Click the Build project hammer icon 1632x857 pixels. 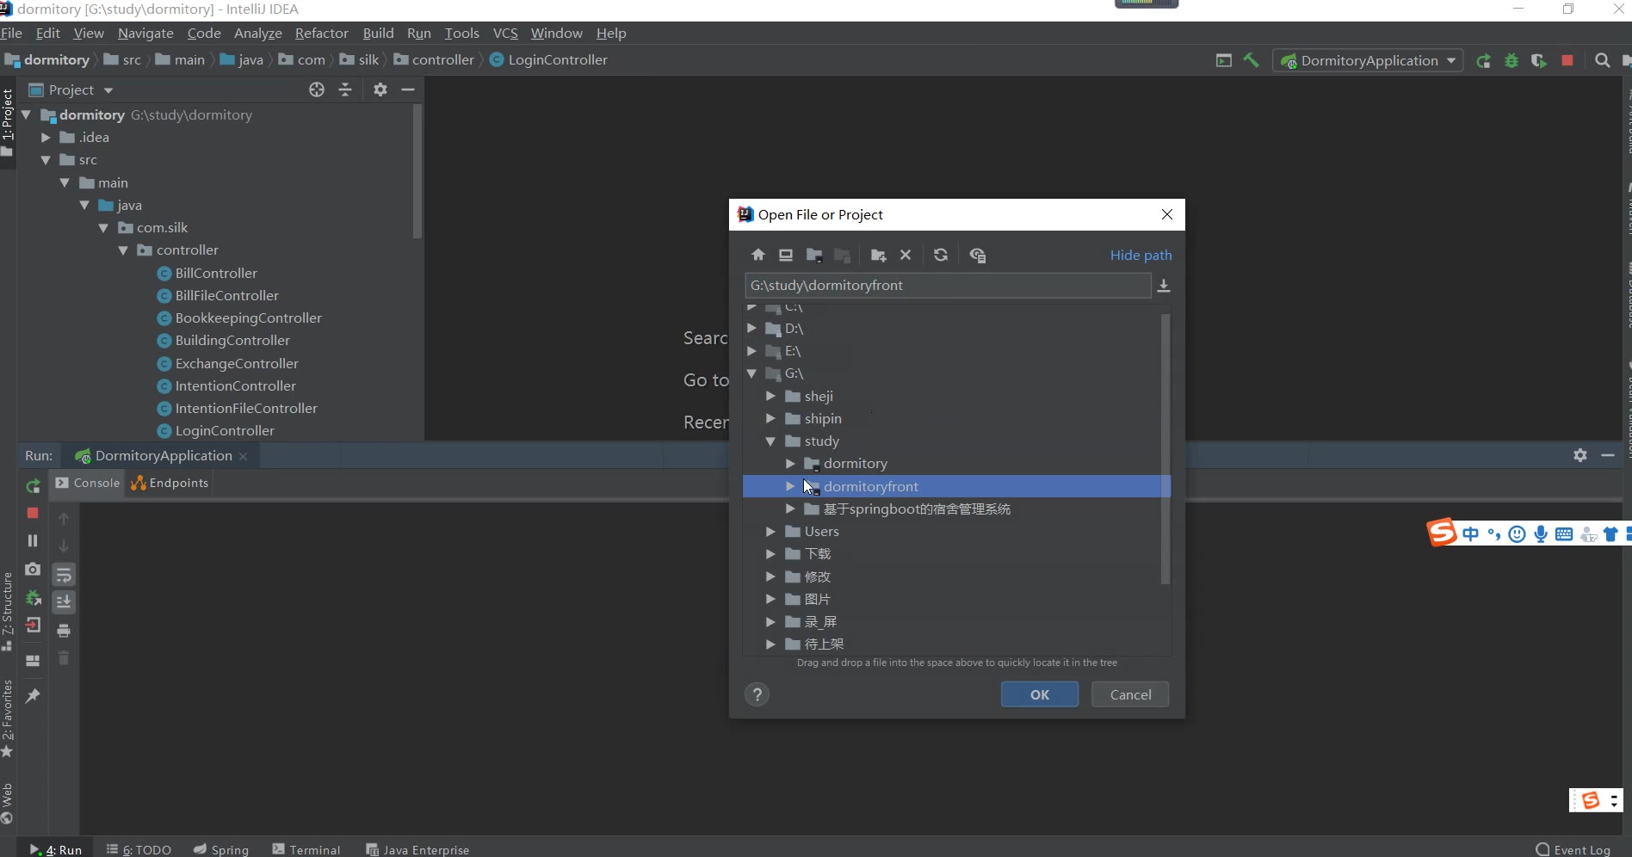coord(1252,60)
